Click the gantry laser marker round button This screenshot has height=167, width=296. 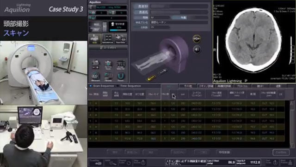197,39
